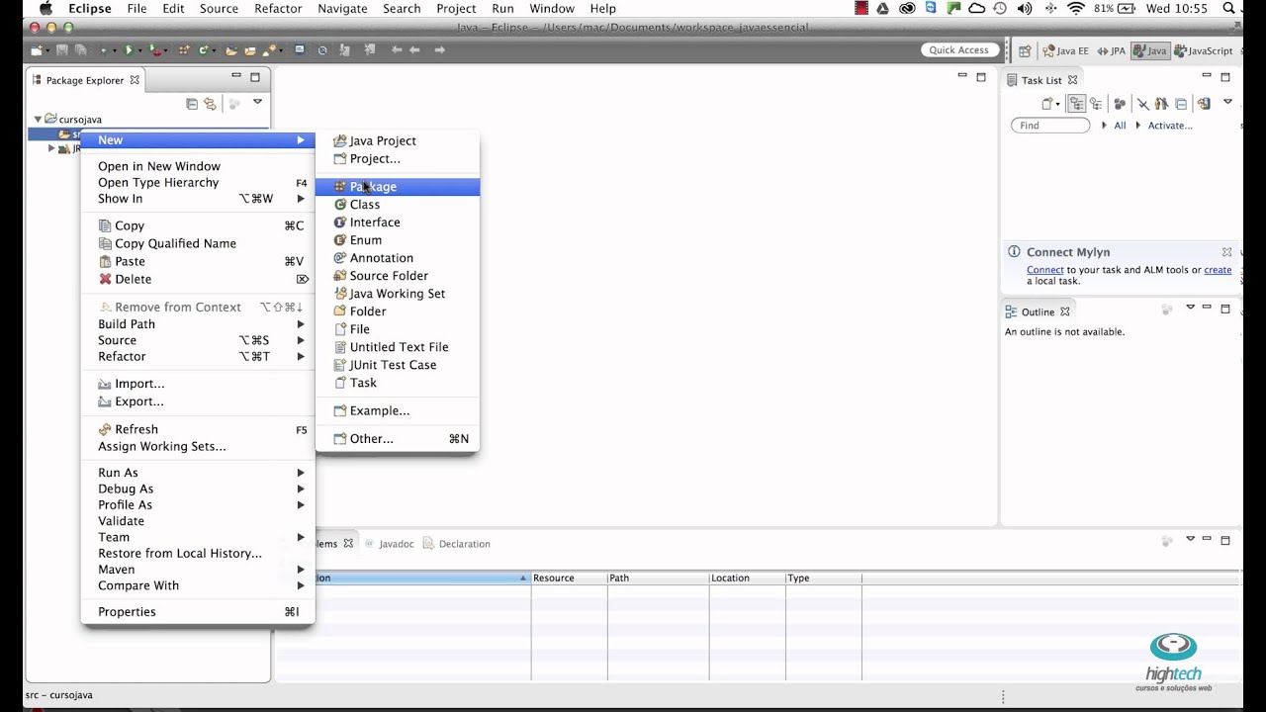The image size is (1266, 712).
Task: Collapse the cursojava project tree node
Action: [x=38, y=120]
